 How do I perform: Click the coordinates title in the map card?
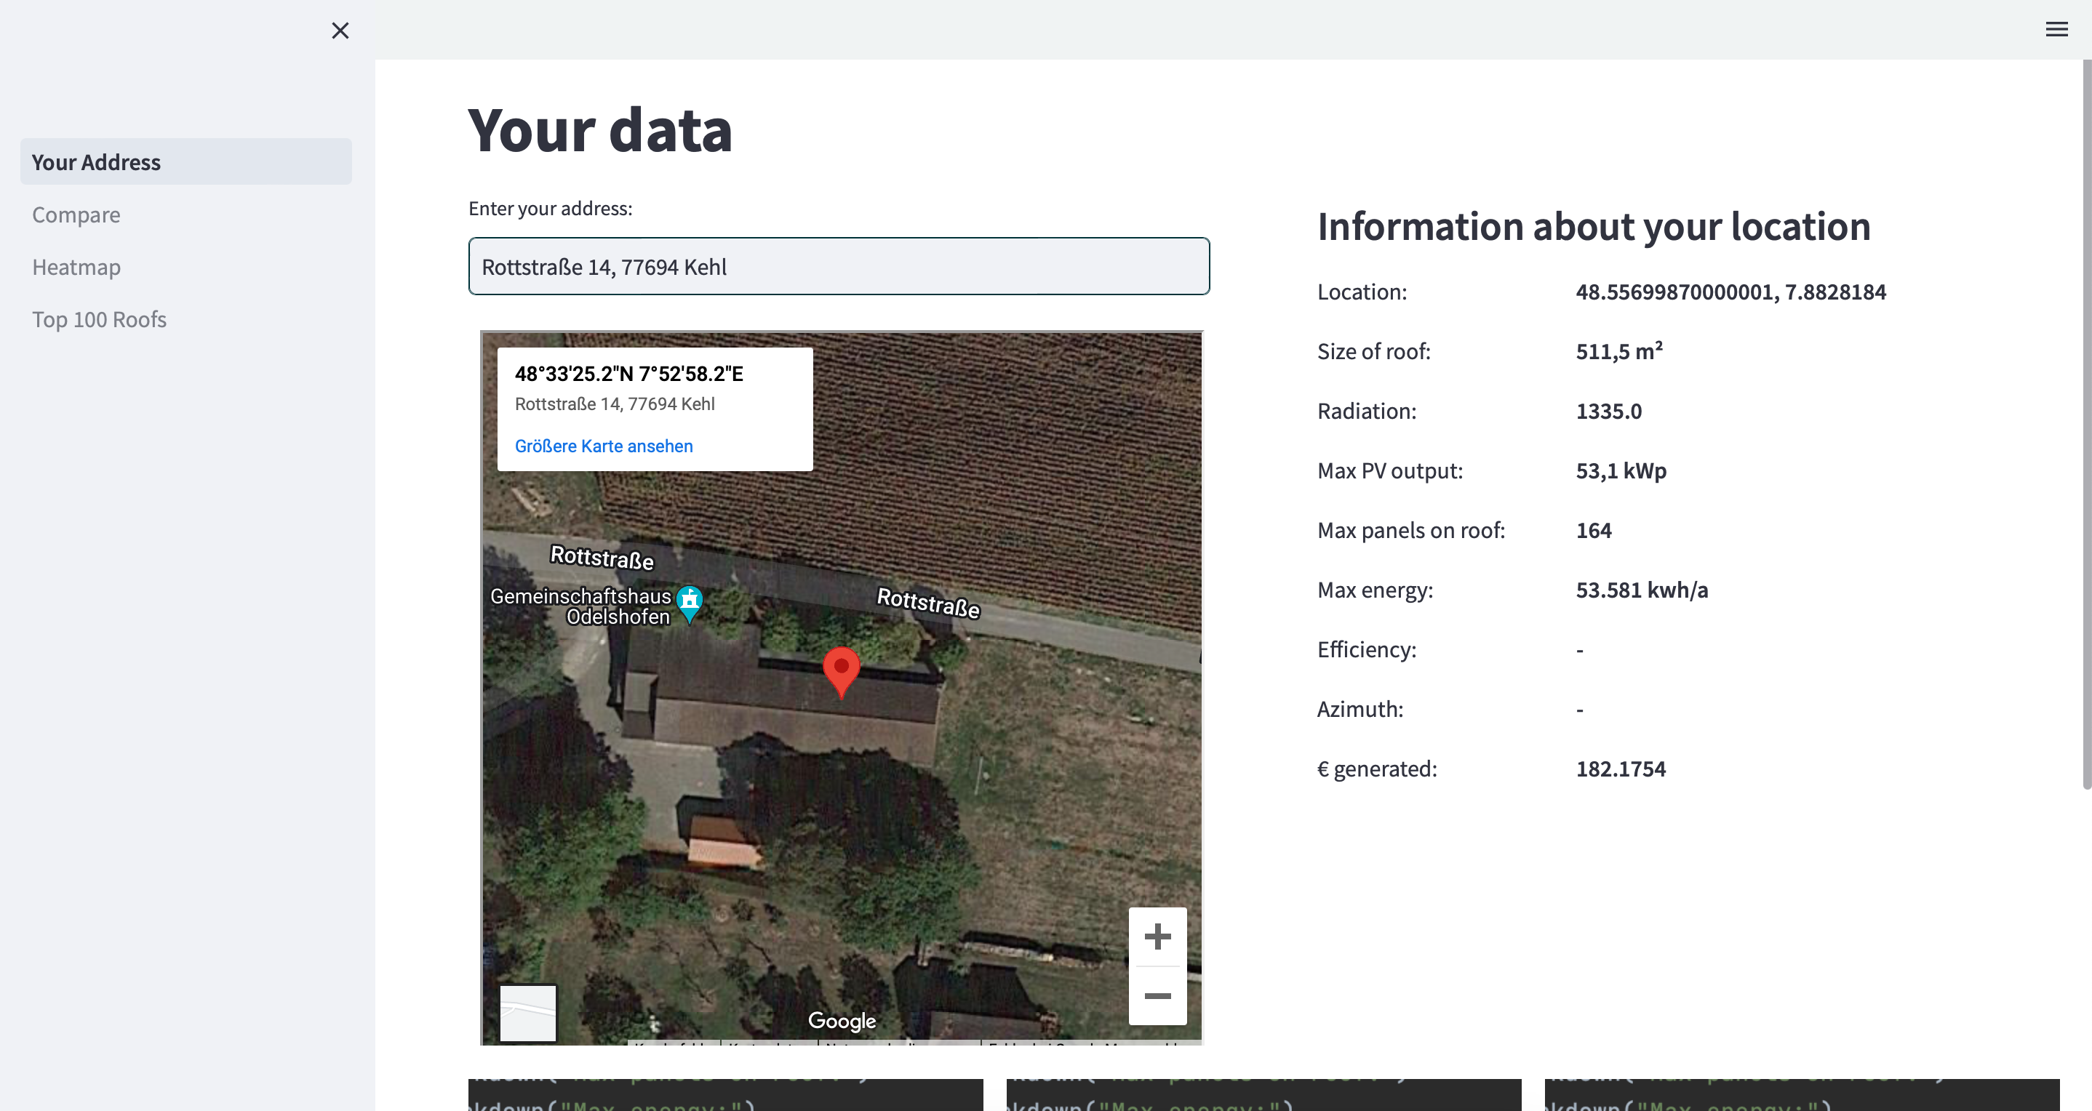point(628,374)
